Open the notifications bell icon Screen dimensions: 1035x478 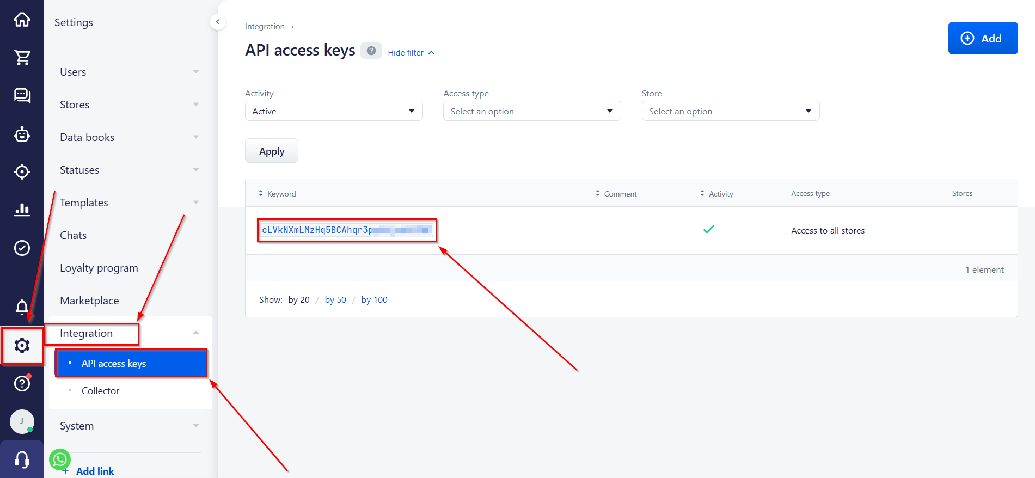point(22,307)
